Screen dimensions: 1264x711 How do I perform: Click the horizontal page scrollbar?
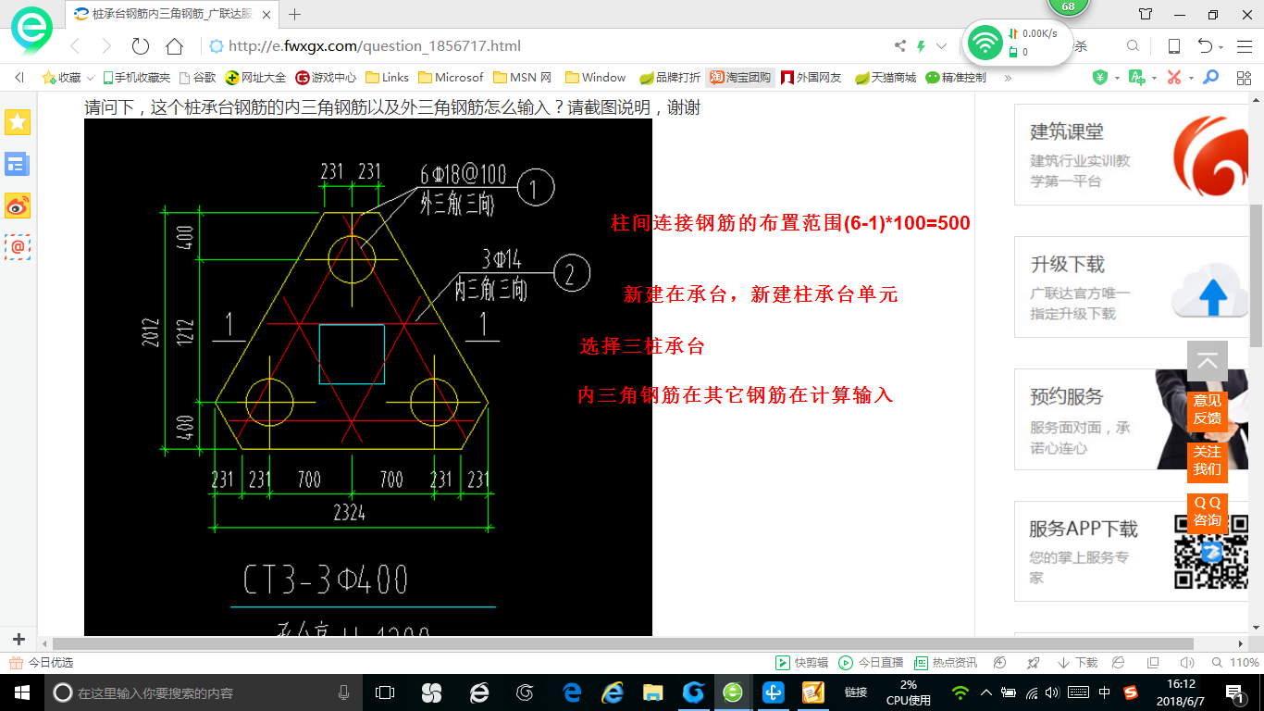(x=625, y=643)
